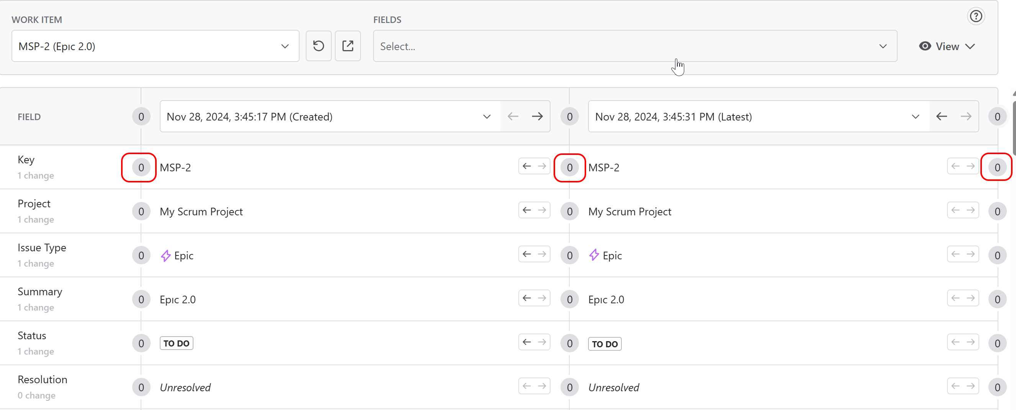Viewport: 1016px width, 410px height.
Task: Click previous change arrow in Key row
Action: (x=526, y=167)
